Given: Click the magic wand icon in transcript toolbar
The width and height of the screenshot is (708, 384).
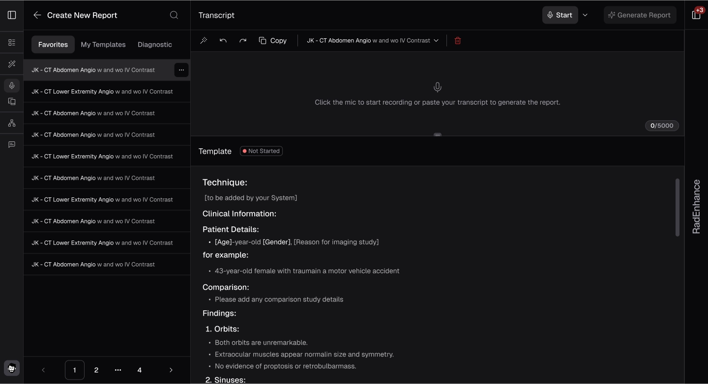Looking at the screenshot, I should 204,41.
